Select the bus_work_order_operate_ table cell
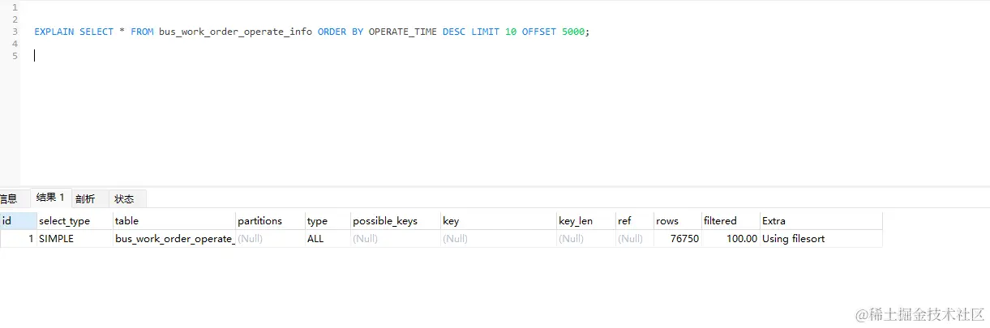The height and width of the screenshot is (328, 990). (x=174, y=239)
